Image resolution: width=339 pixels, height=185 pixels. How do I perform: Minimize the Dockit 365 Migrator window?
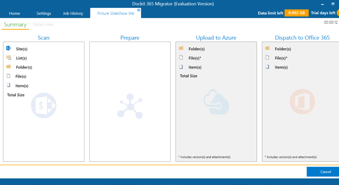point(322,4)
